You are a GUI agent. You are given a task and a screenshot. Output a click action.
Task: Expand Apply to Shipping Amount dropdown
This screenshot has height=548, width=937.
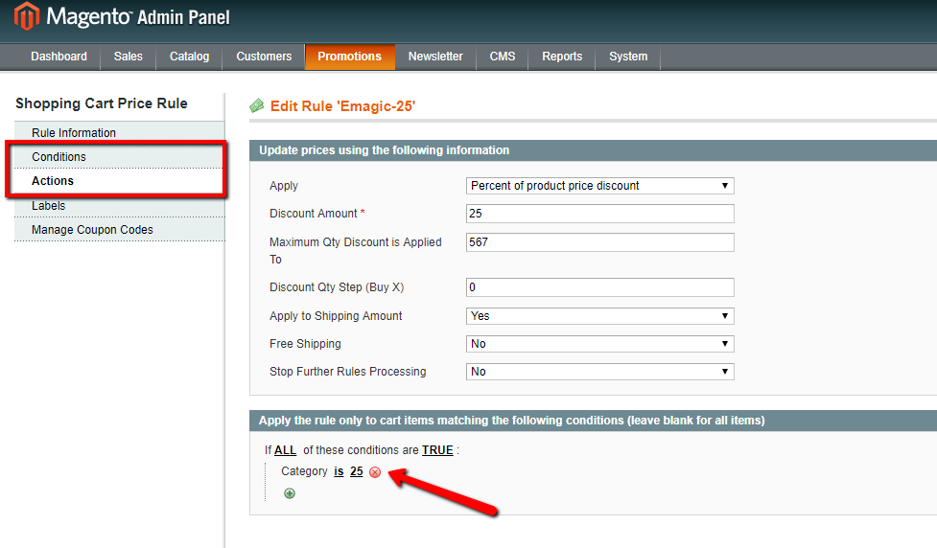(x=600, y=316)
